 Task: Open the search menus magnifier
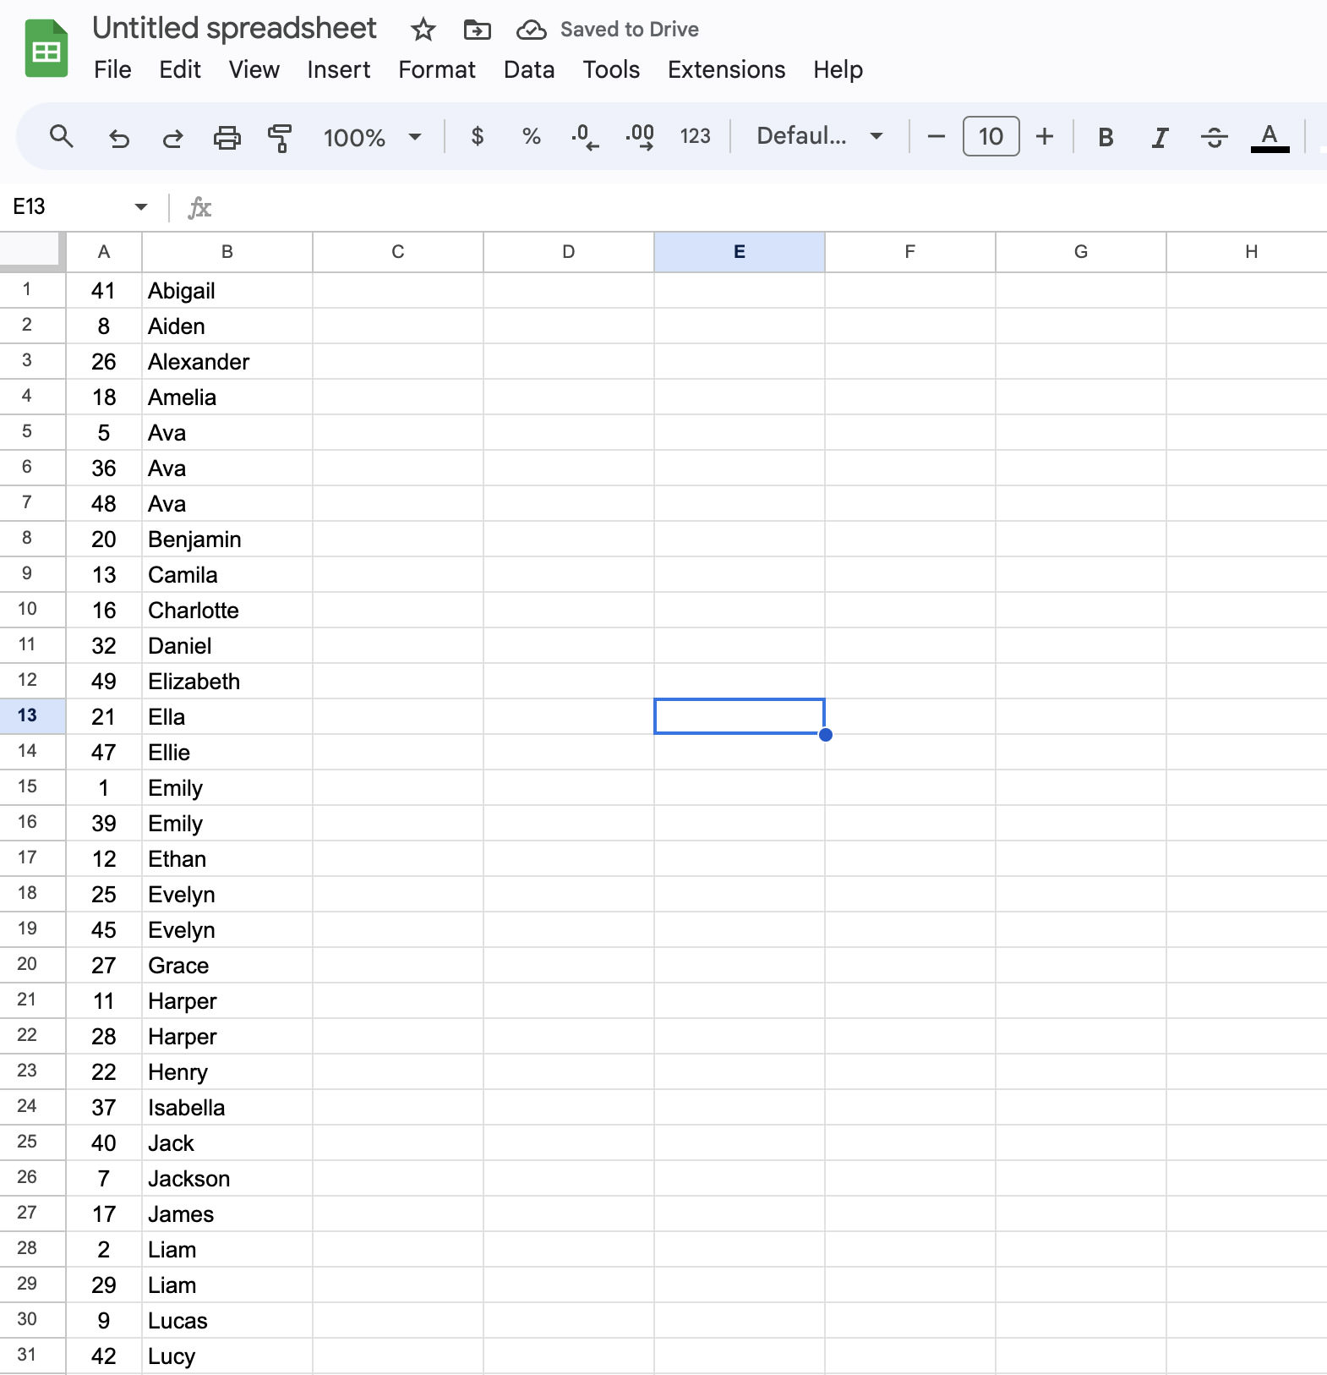coord(61,136)
